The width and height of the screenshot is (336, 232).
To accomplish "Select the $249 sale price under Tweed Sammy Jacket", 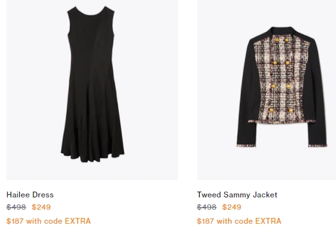I will coord(232,207).
